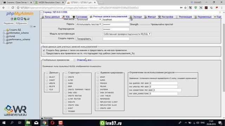The height and width of the screenshot is (126, 225).
Task: Collapse the navigation tree with minus icon
Action: pyautogui.click(x=31, y=27)
